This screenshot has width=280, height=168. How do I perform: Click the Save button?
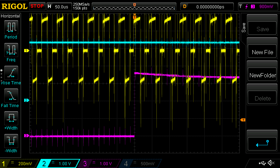(x=262, y=28)
